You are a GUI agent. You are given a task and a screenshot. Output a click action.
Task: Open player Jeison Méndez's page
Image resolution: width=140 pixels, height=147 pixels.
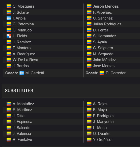click(x=106, y=6)
